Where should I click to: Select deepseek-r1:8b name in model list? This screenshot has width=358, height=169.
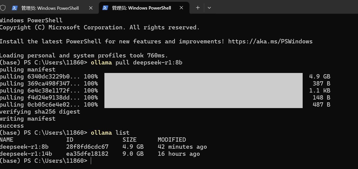point(24,147)
